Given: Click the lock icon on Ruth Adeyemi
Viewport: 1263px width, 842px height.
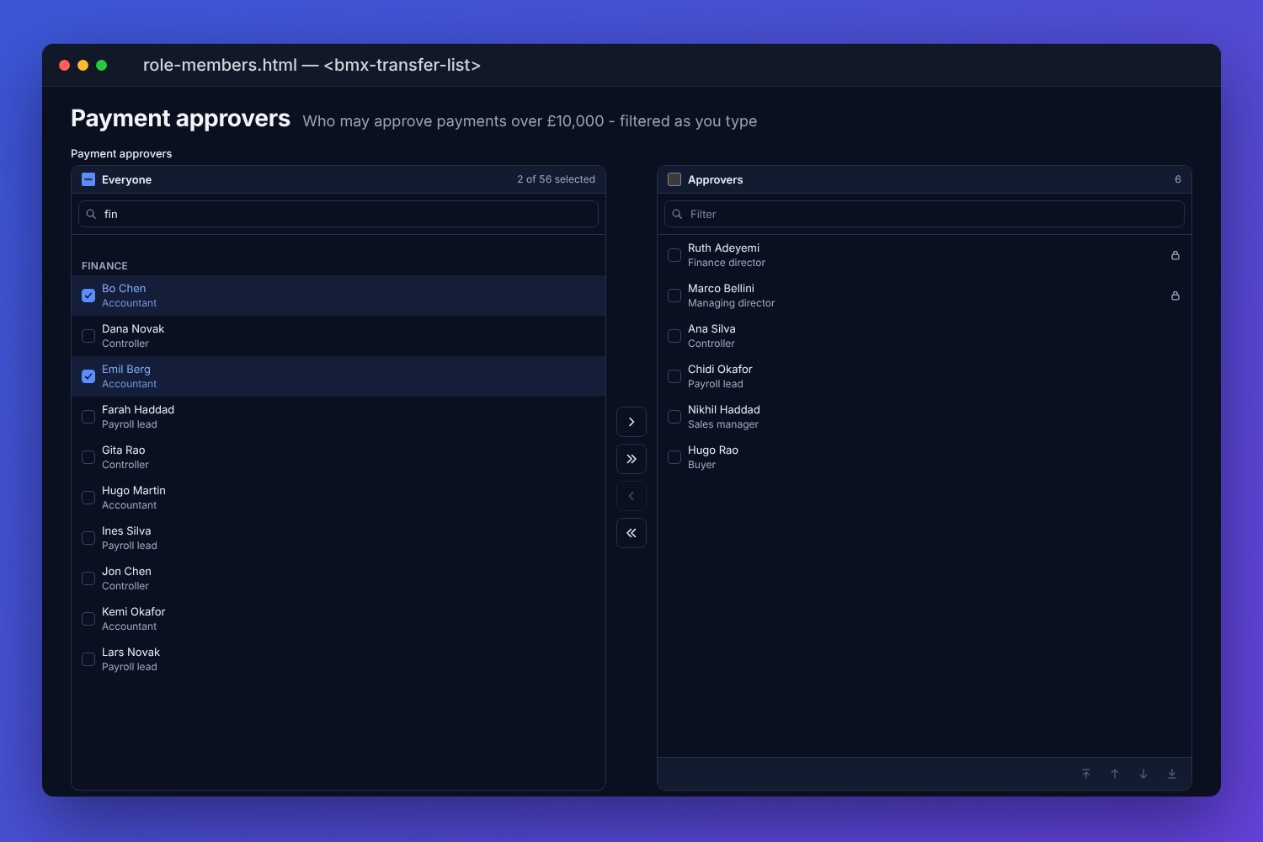Looking at the screenshot, I should [1175, 255].
